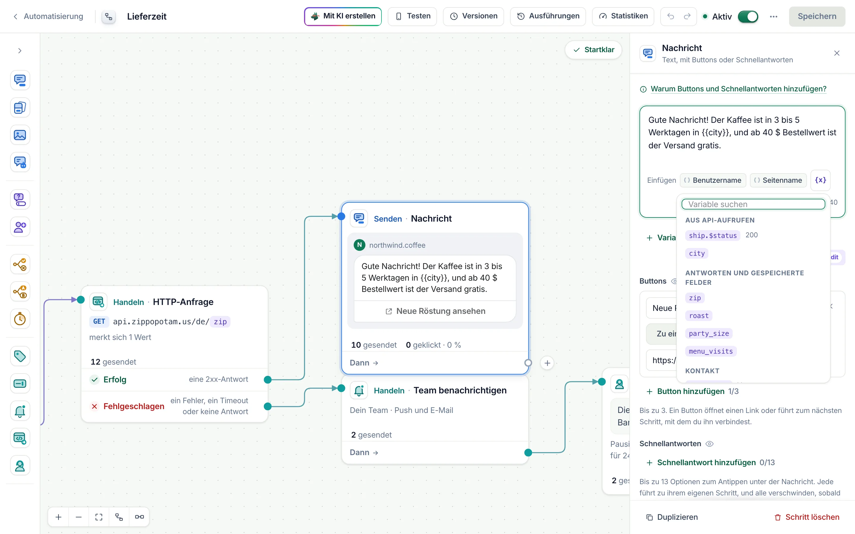Expand the left sidebar with chevron
855x534 pixels.
click(20, 51)
